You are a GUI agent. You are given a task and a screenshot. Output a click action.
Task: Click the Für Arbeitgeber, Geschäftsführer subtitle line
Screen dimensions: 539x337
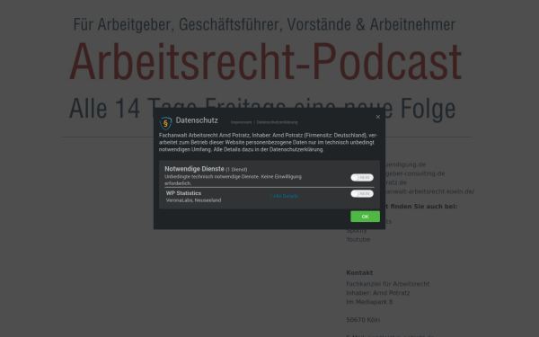tap(264, 24)
